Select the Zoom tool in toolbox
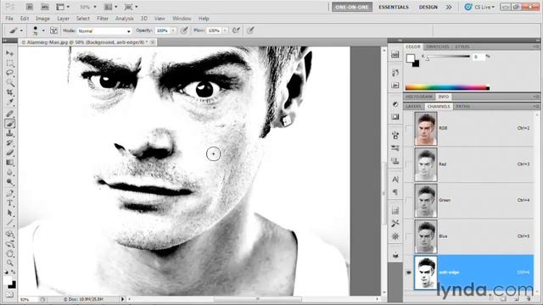543x305 pixels. tap(9, 263)
